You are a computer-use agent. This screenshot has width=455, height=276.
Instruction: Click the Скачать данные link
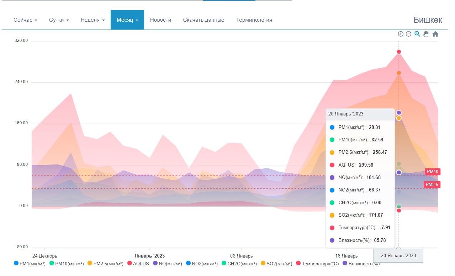pyautogui.click(x=203, y=20)
